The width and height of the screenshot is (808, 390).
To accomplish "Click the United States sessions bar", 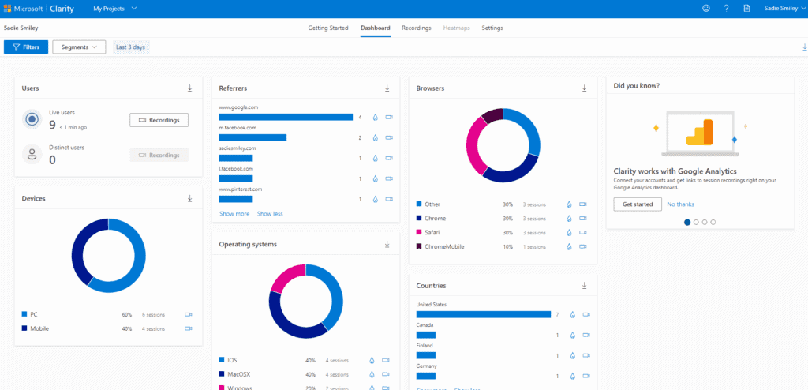I will pos(484,314).
